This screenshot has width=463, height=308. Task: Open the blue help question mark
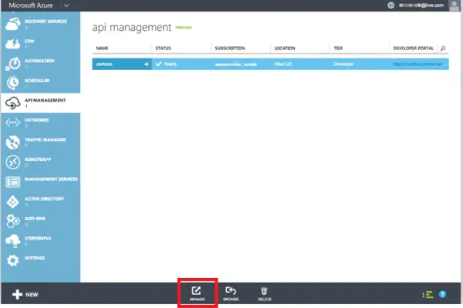click(x=442, y=294)
